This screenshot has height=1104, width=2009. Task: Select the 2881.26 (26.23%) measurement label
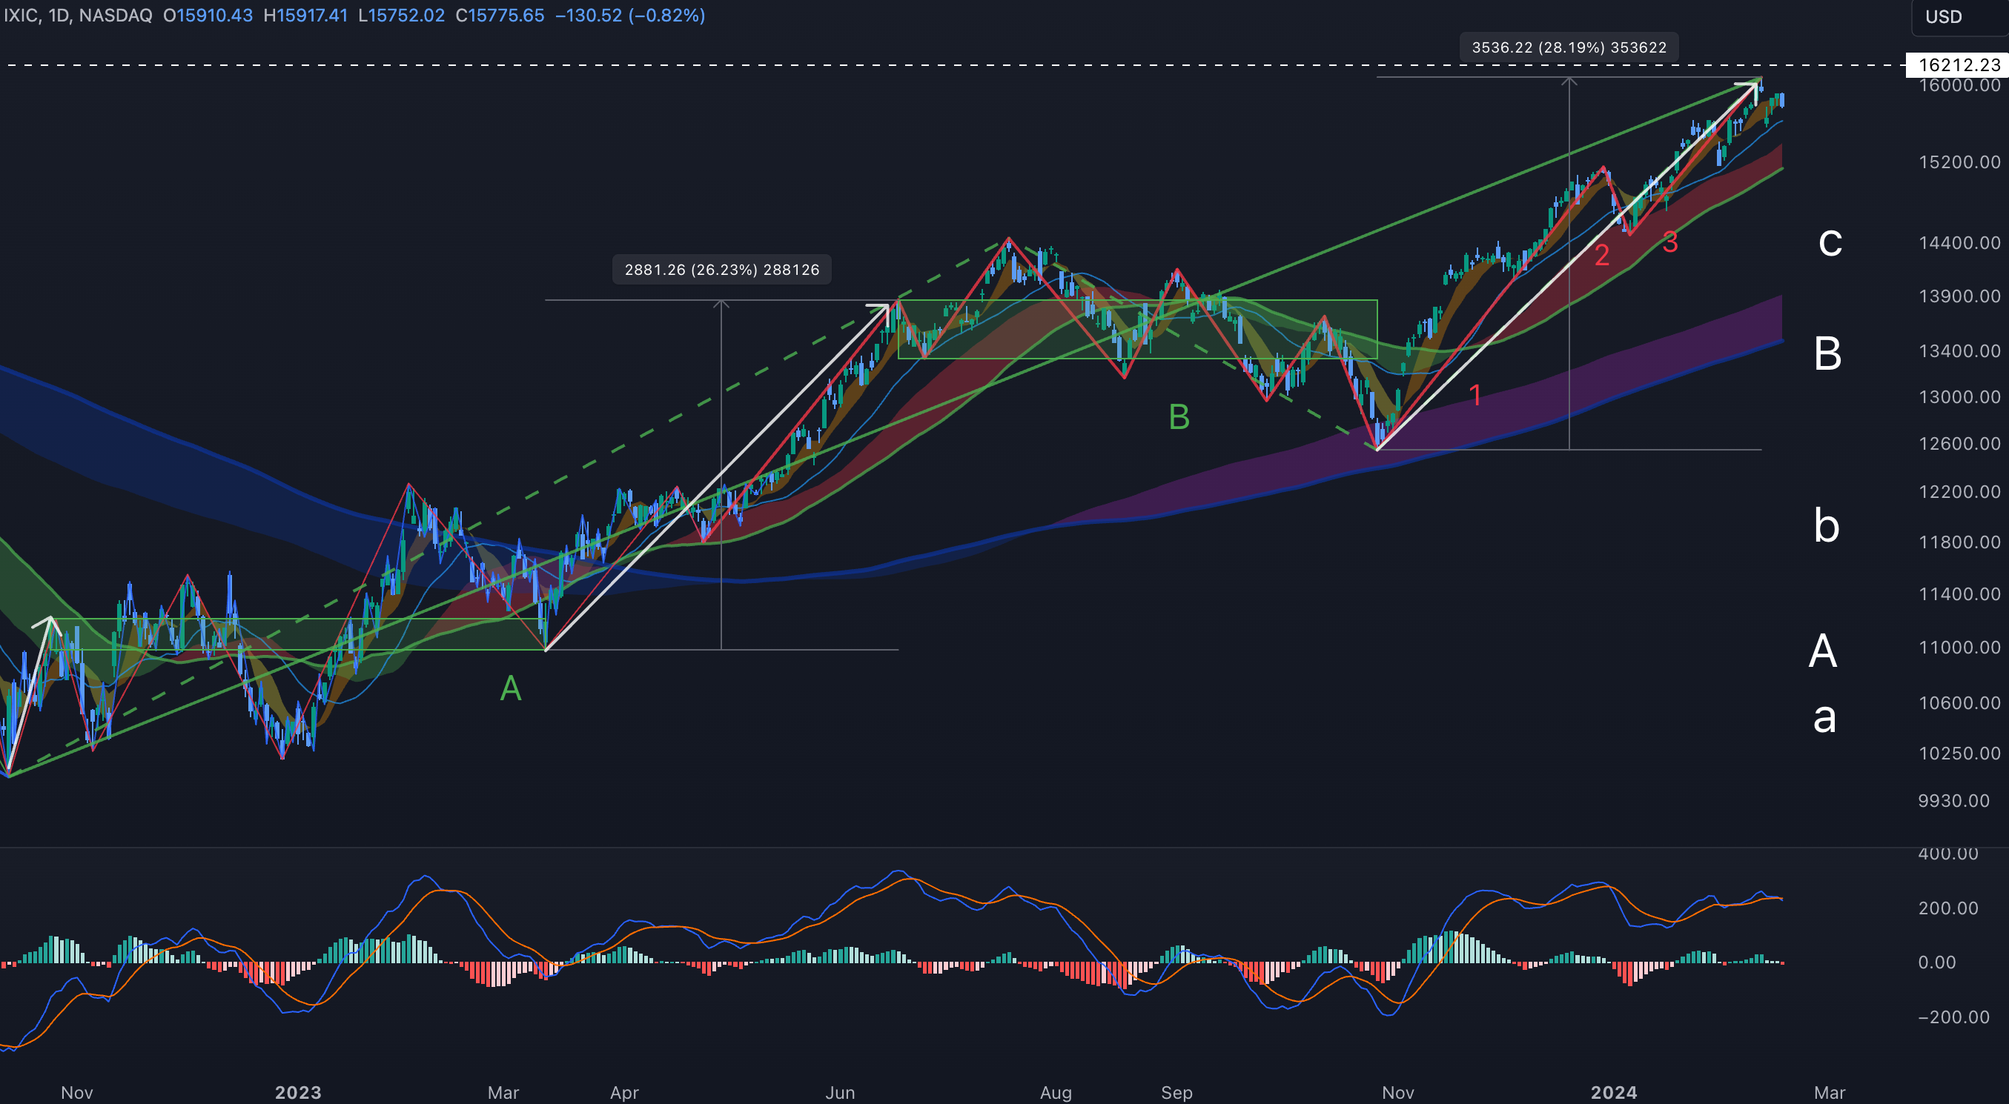click(x=721, y=269)
